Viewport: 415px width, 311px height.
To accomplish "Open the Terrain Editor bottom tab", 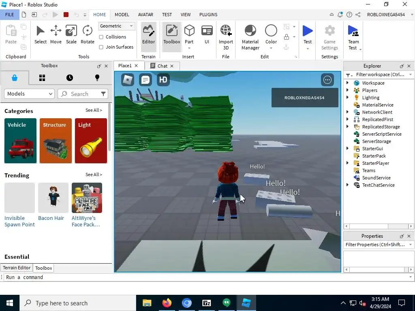I will pyautogui.click(x=17, y=268).
